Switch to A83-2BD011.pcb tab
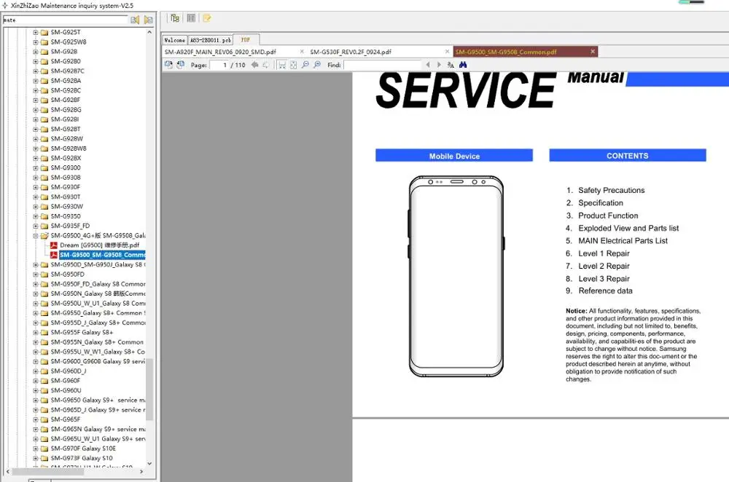The image size is (729, 482). coord(210,40)
